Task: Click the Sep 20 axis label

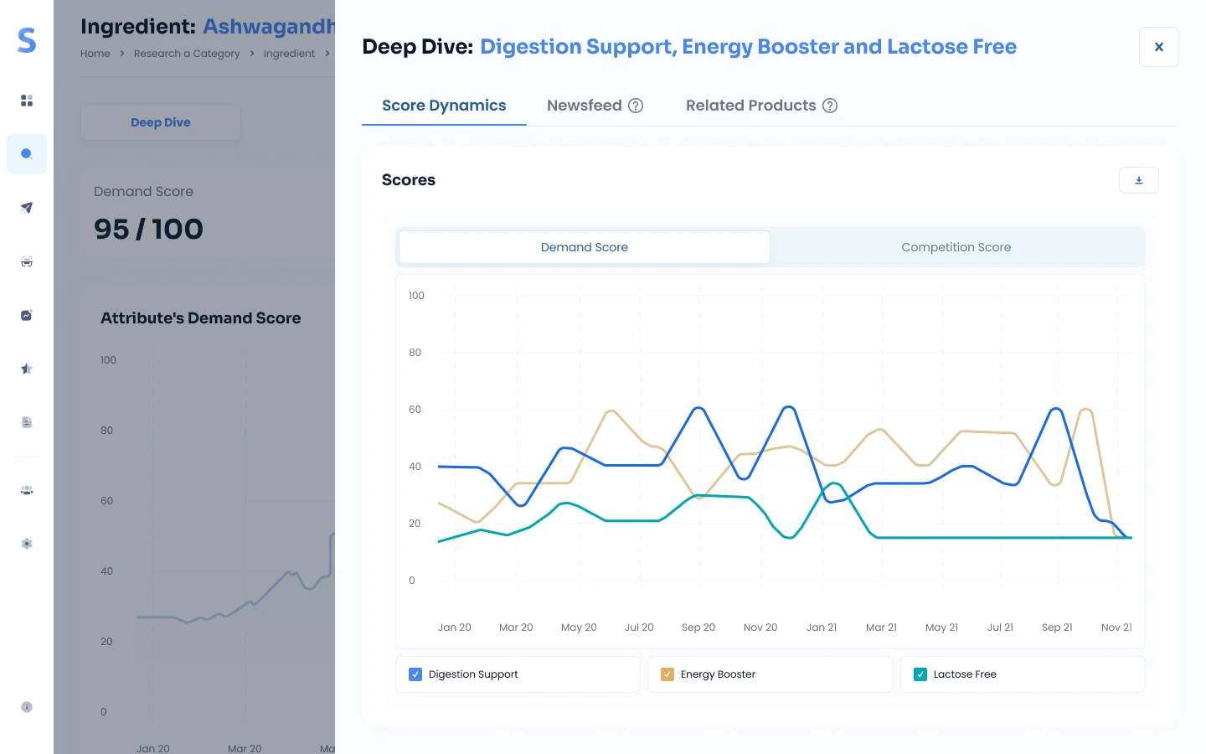Action: [698, 627]
